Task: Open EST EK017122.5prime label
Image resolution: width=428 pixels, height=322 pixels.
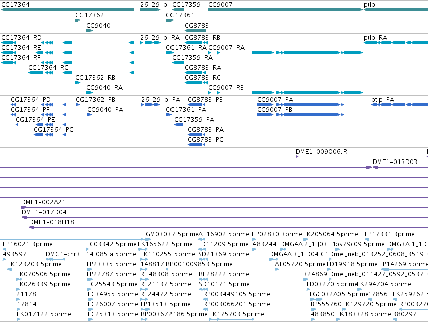Action: click(44, 314)
